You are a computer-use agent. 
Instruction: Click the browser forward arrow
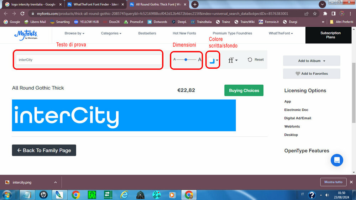14,14
